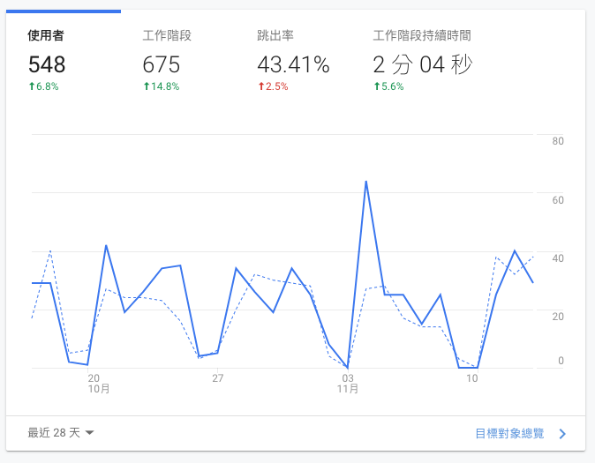
Task: Click the 10 axis date label
Action: click(471, 378)
